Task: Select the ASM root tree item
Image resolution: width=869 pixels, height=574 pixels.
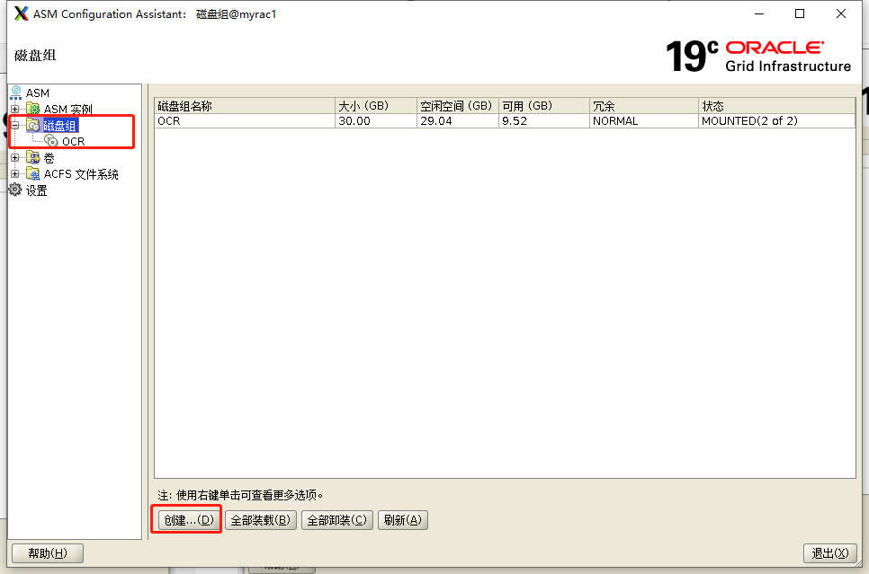Action: [x=38, y=93]
